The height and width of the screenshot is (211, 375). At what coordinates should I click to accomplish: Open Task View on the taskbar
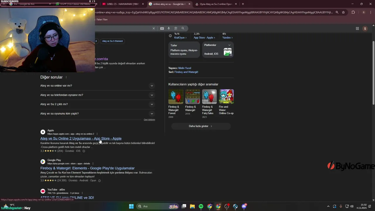pyautogui.click(x=184, y=206)
